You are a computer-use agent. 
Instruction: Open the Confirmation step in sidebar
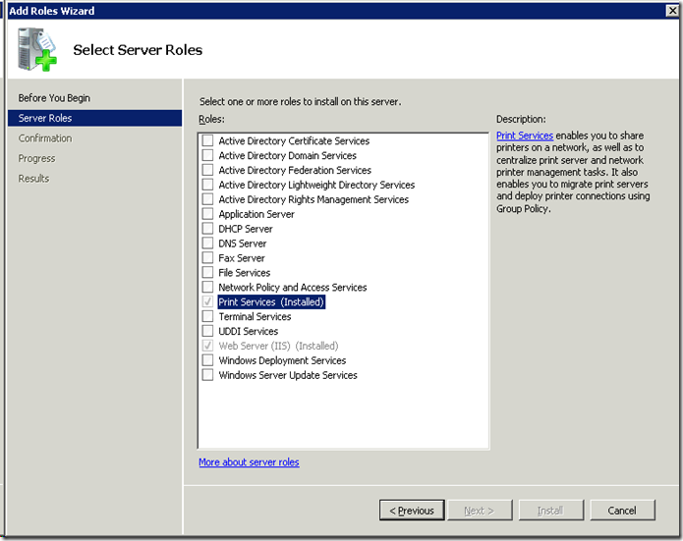(45, 138)
